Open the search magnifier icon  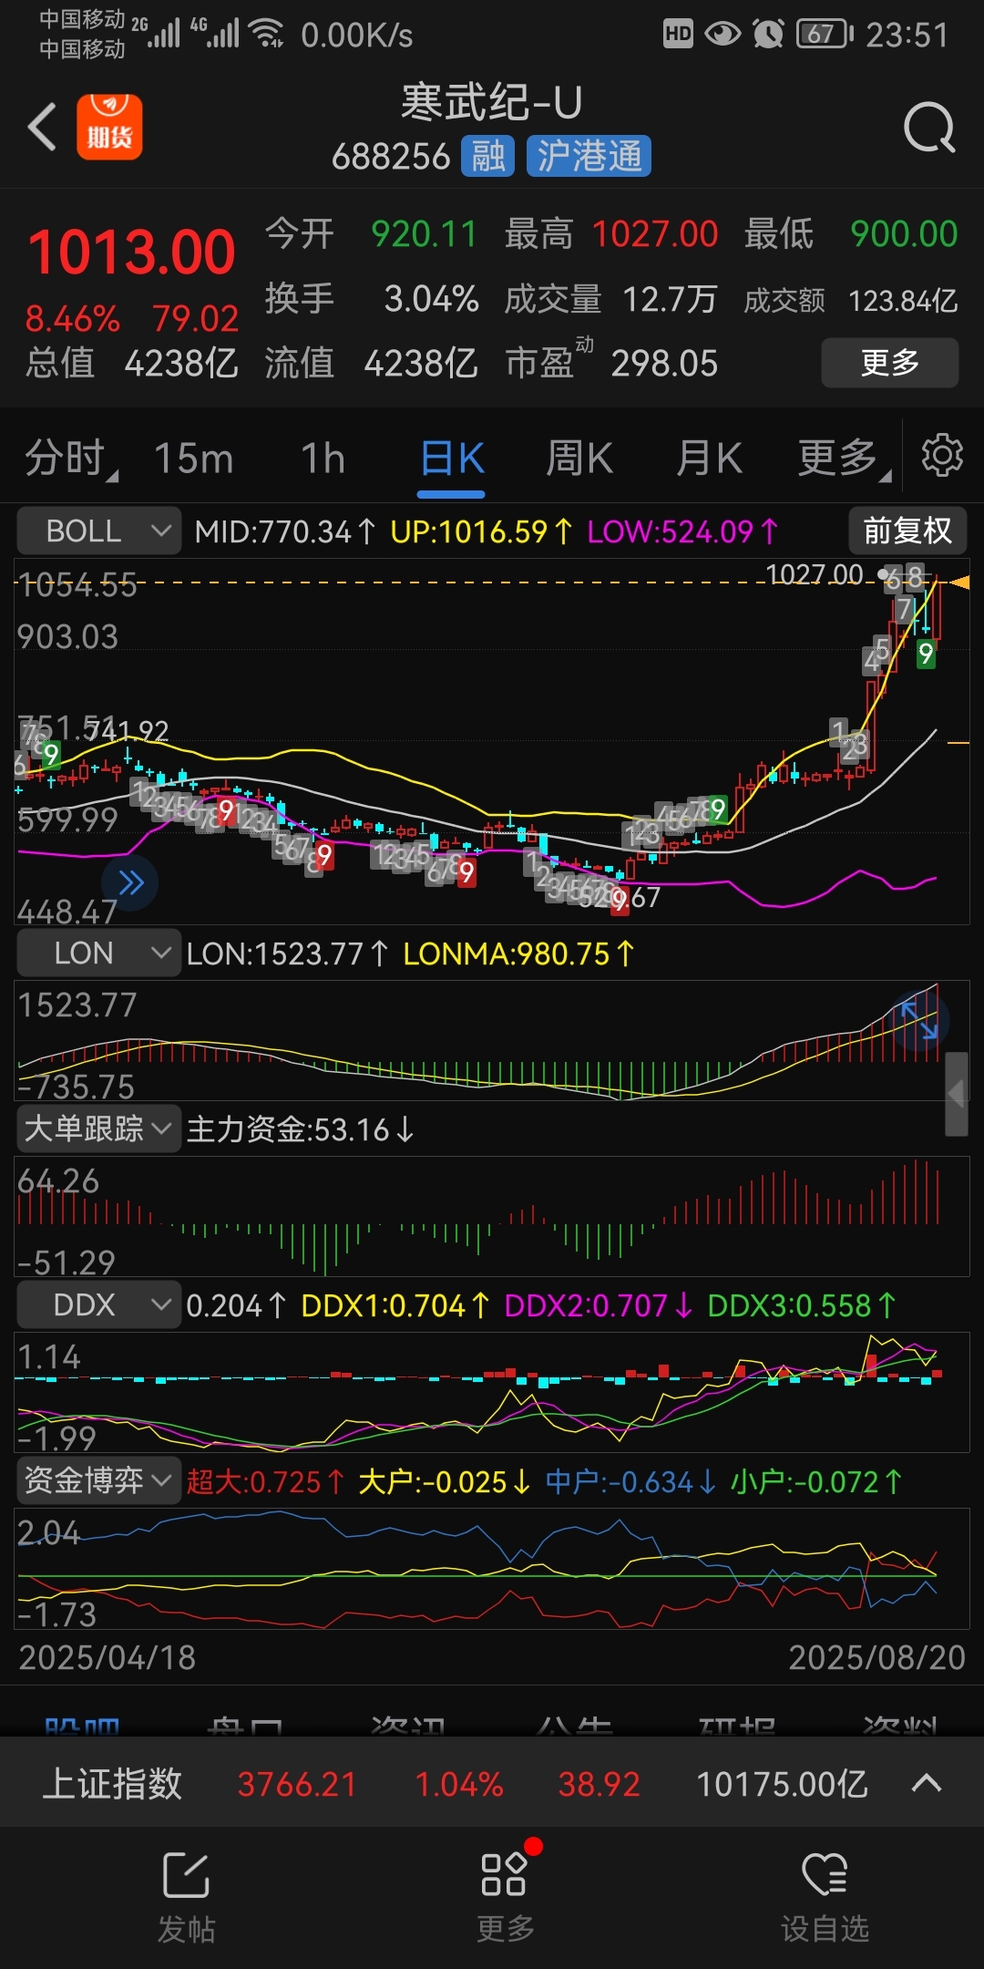coord(929,129)
